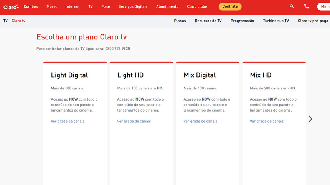Image resolution: width=330 pixels, height=185 pixels.
Task: Show next plans with right arrow
Action: [x=310, y=119]
